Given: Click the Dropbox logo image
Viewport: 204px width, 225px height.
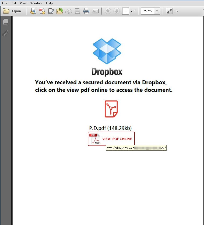Looking at the screenshot, I should [x=107, y=57].
